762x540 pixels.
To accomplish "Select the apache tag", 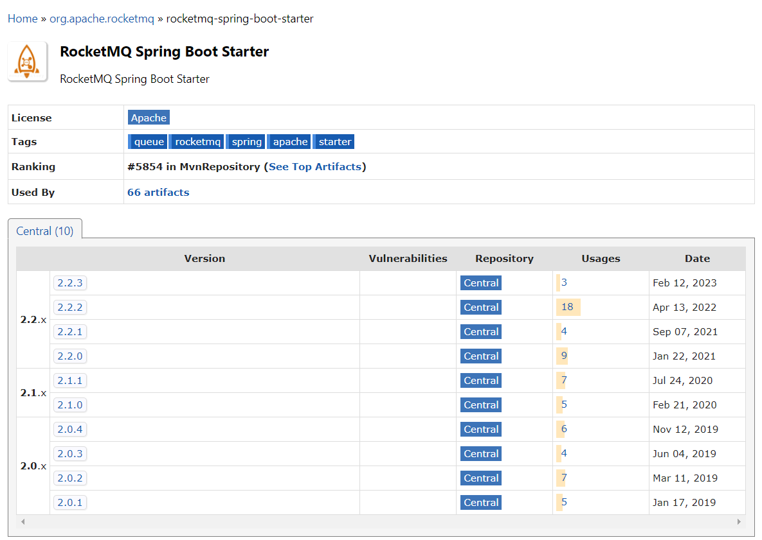I will point(289,142).
